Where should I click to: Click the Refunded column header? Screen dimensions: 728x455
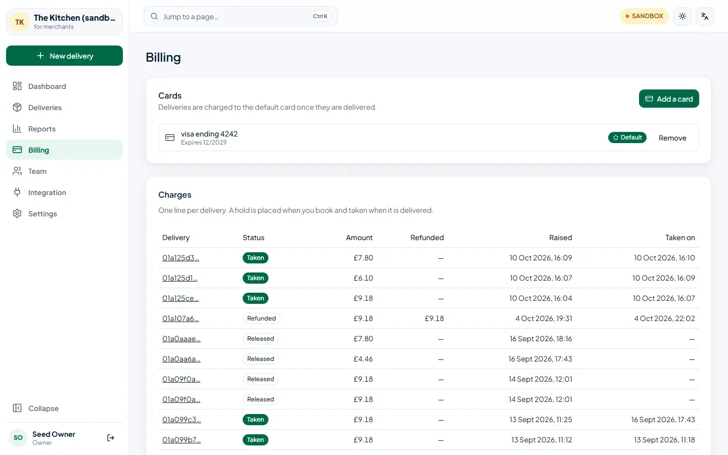427,238
